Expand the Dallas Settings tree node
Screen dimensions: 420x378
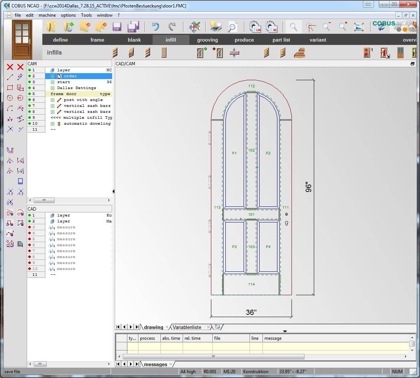[x=52, y=88]
